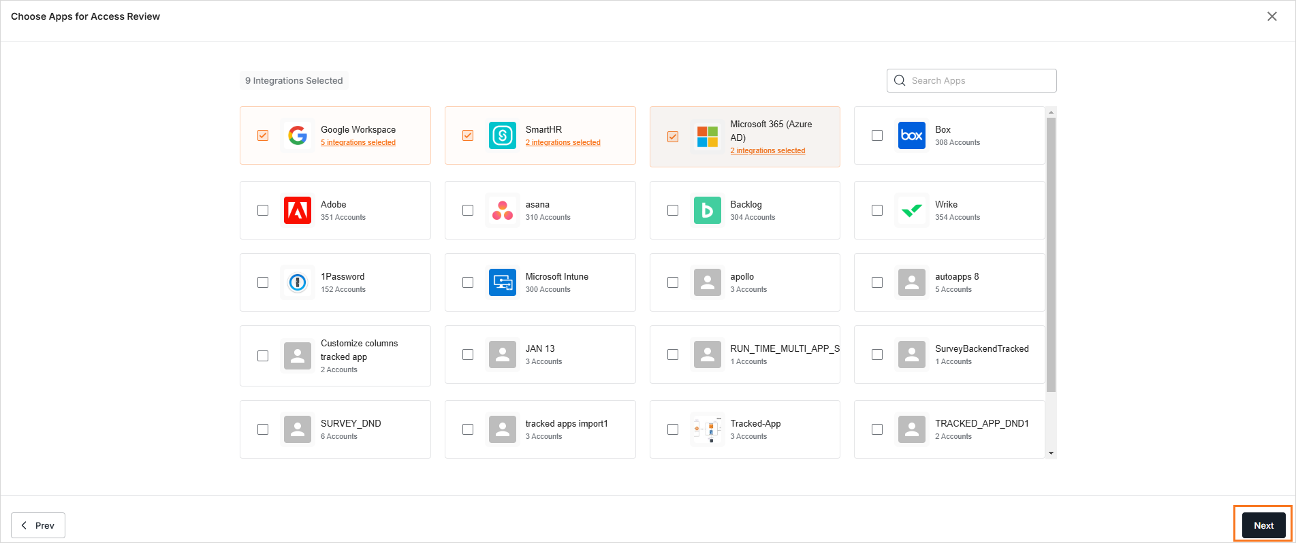Enable the Wrike checkbox

pyautogui.click(x=877, y=210)
